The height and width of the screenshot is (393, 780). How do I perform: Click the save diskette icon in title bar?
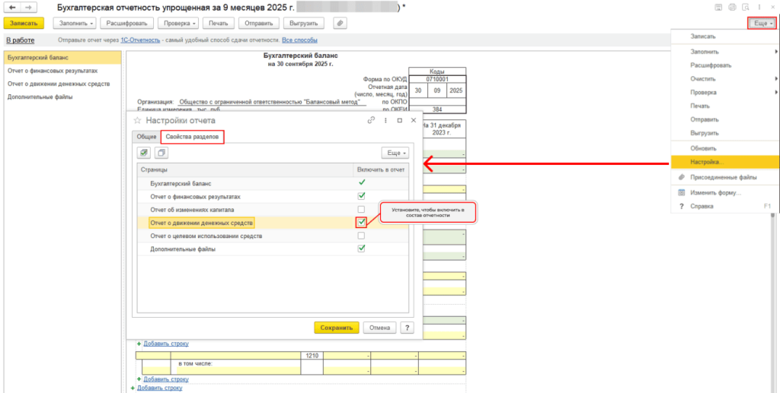(718, 7)
